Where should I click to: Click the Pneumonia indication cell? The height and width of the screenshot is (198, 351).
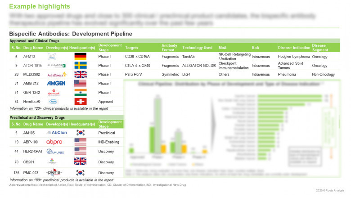(287, 74)
